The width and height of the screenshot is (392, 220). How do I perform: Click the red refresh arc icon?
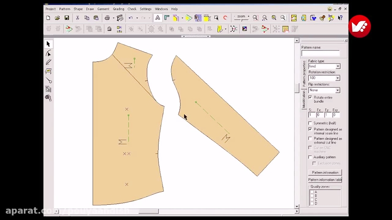(x=225, y=18)
